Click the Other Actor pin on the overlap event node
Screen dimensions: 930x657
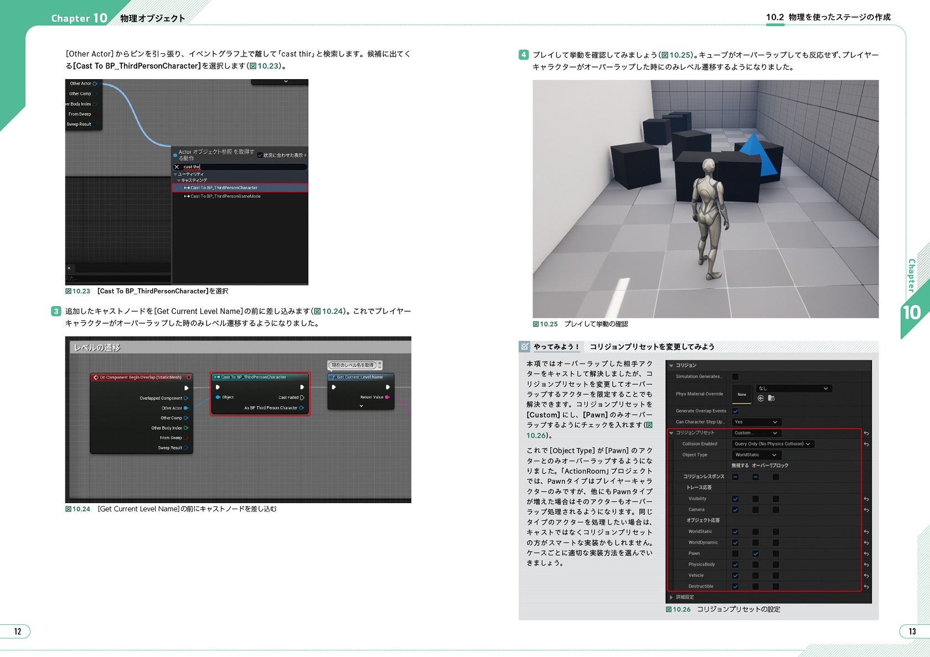(186, 408)
